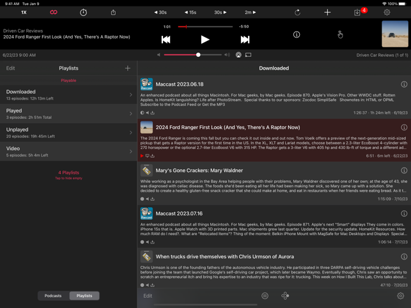The width and height of the screenshot is (411, 308).
Task: Tap audio speaker icon on Mary's Gone Crackers row
Action: pyautogui.click(x=147, y=199)
